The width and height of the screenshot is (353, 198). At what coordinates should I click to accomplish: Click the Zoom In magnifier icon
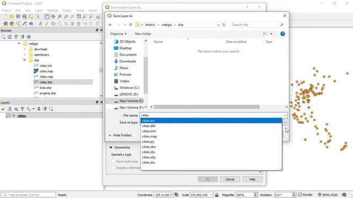[x=60, y=16]
